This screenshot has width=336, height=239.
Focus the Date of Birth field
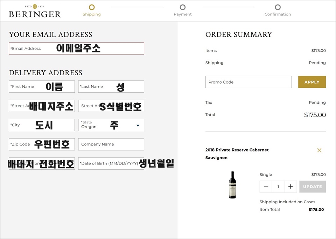(x=111, y=163)
